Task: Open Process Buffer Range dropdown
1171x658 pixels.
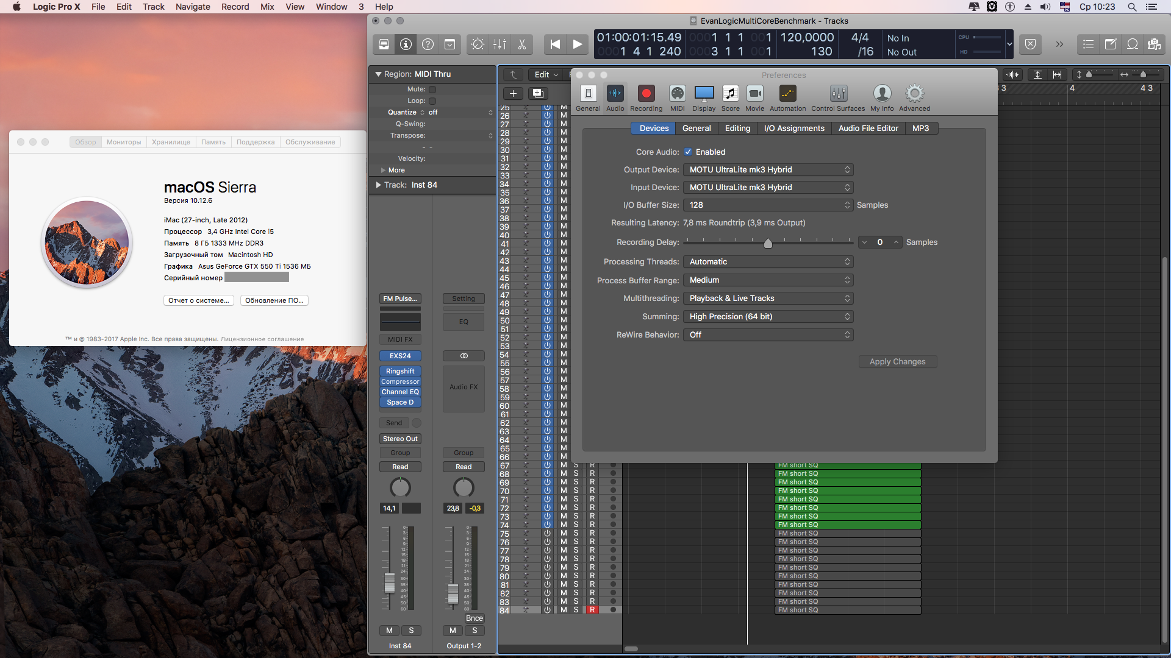Action: point(768,280)
